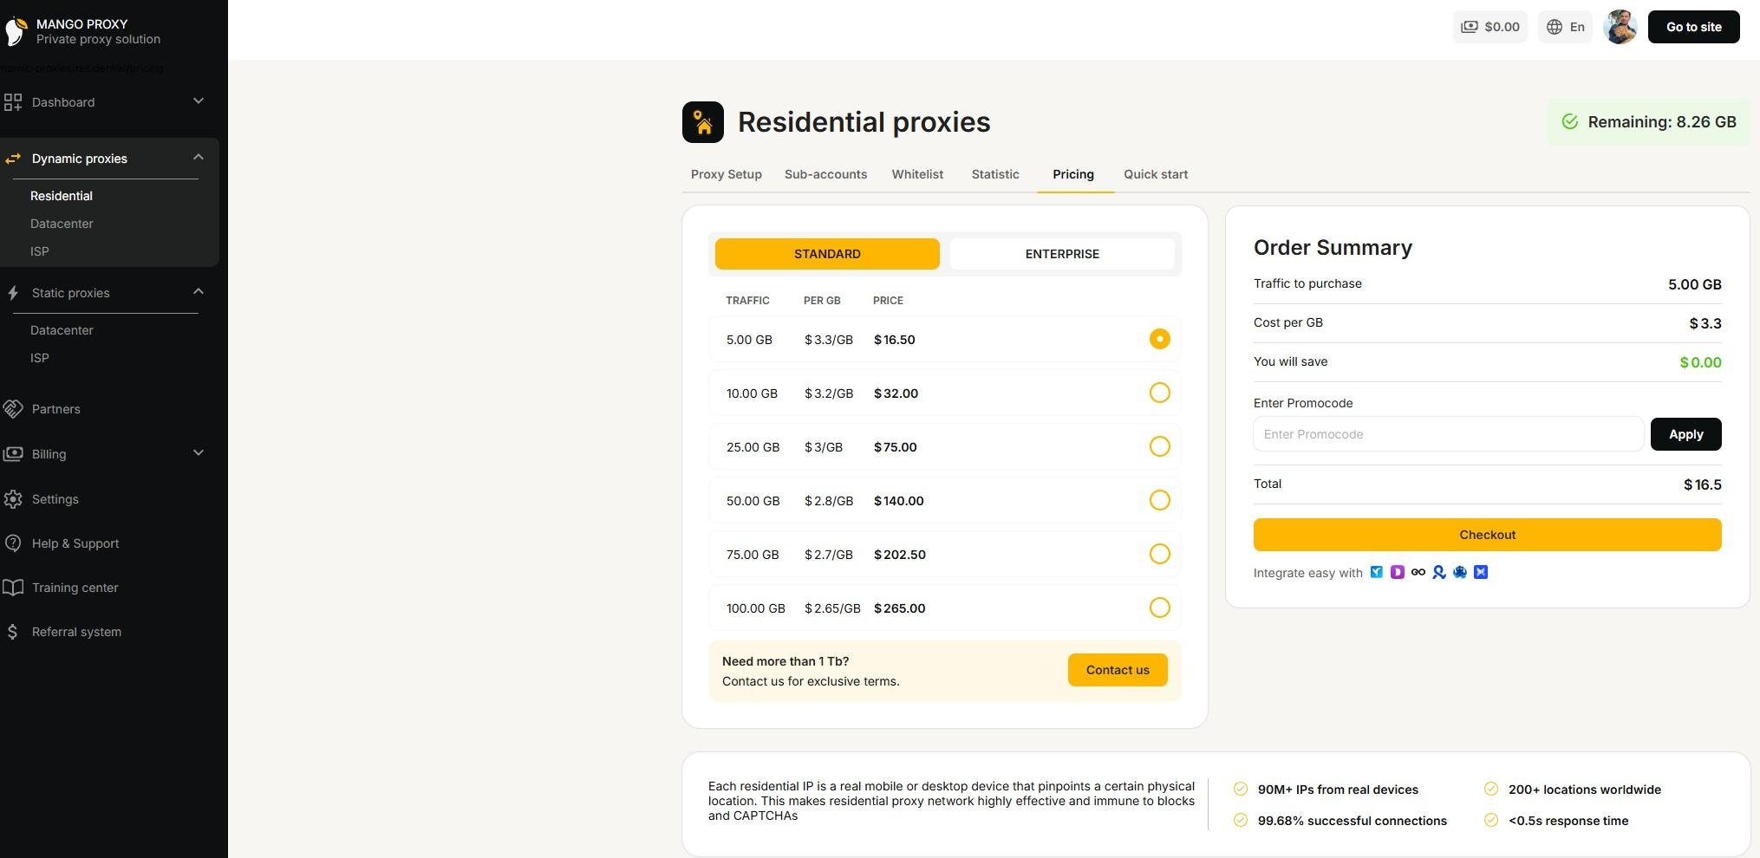
Task: Click the Contact us button
Action: point(1117,670)
